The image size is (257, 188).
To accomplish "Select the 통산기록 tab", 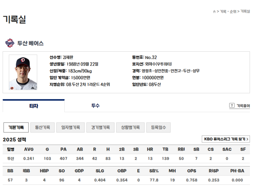I will pyautogui.click(x=42, y=127).
